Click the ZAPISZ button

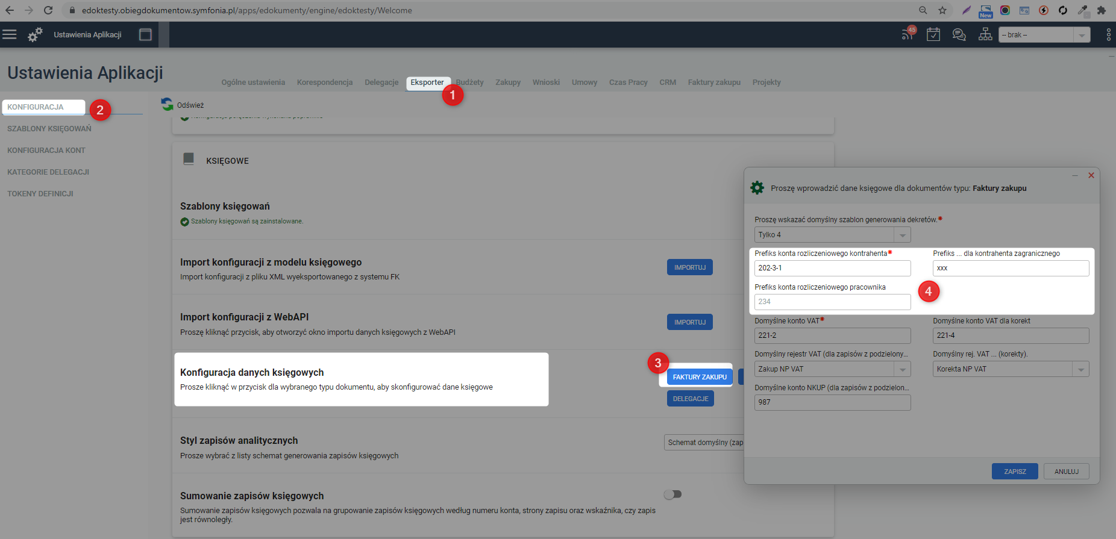point(1015,472)
